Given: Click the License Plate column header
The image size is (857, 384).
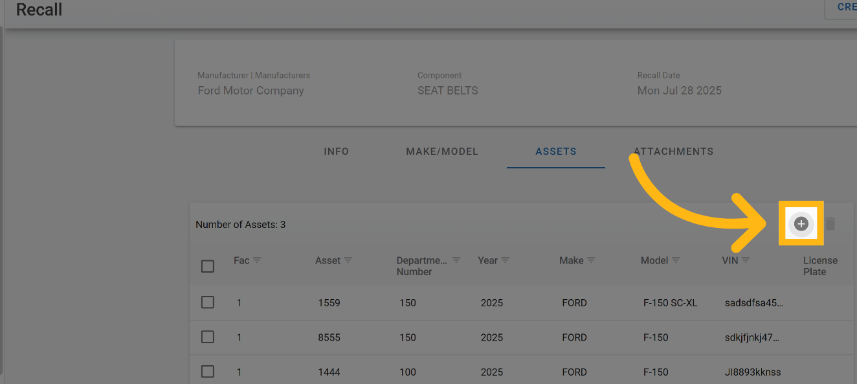Looking at the screenshot, I should [820, 266].
